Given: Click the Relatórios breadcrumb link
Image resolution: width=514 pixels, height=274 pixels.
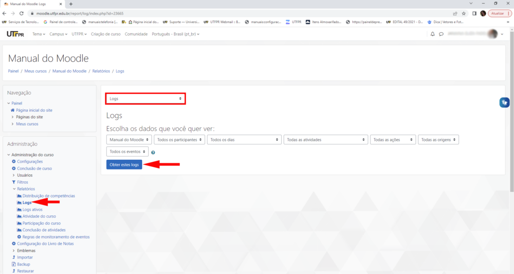Looking at the screenshot, I should [x=101, y=71].
